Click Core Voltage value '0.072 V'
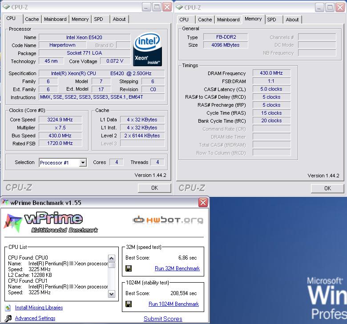 [115, 61]
